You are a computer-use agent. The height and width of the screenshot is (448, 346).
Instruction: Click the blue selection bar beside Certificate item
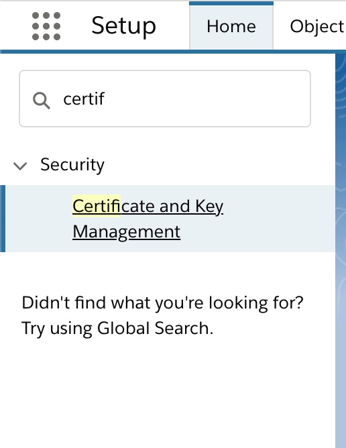[3, 219]
